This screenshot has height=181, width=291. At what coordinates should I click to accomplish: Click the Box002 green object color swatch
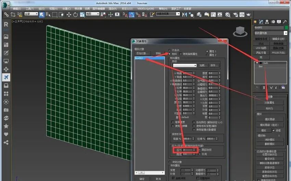[286, 28]
